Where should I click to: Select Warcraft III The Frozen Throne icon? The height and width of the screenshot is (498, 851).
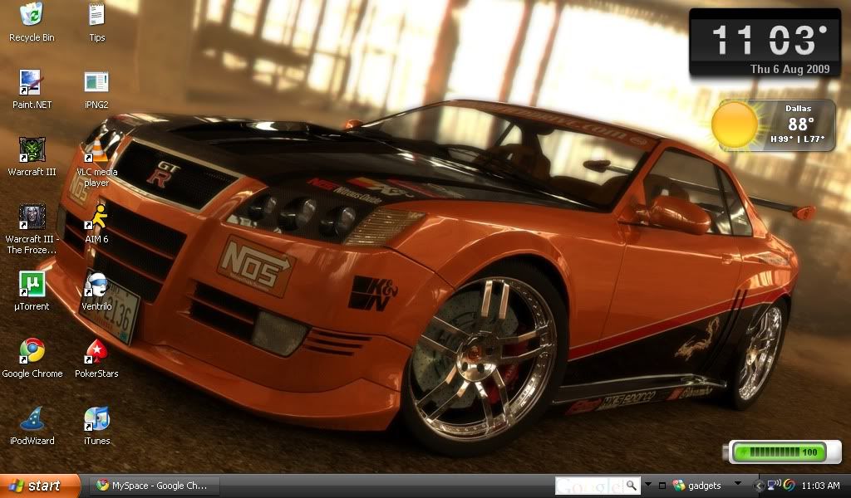tap(32, 217)
